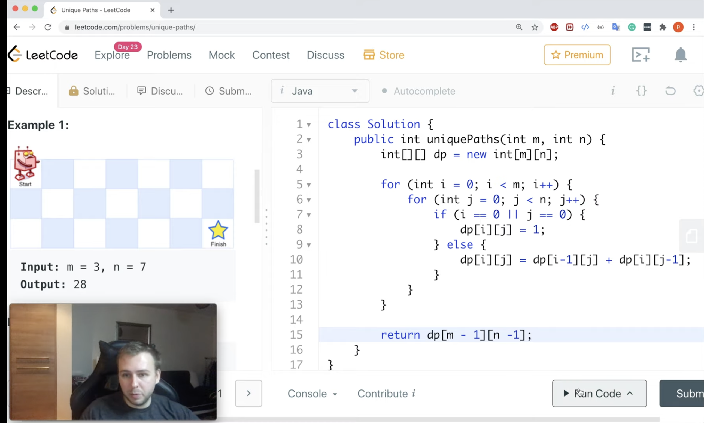Viewport: 704px width, 423px height.
Task: Bookmark the page with the star icon
Action: (535, 27)
